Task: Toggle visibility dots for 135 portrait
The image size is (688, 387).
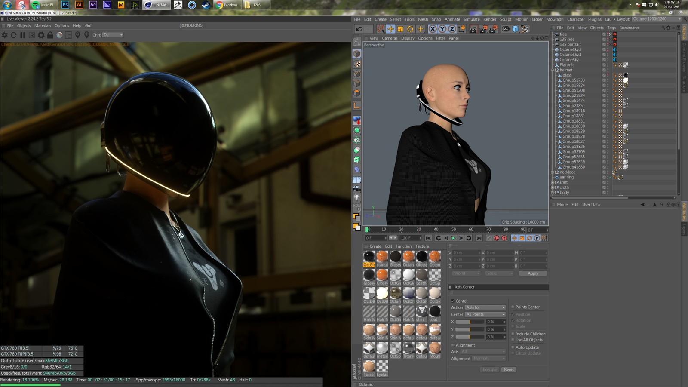Action: click(608, 44)
